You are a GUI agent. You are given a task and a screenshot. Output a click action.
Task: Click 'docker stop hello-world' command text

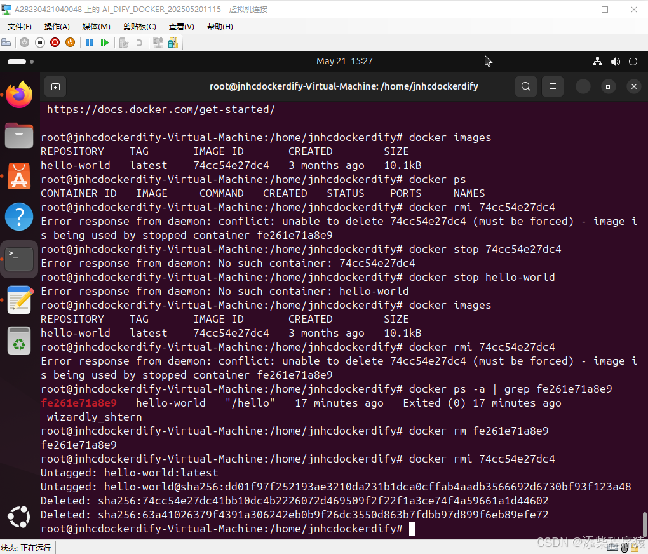click(482, 278)
